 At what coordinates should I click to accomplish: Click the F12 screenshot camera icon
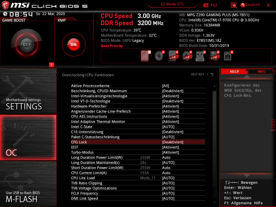[206, 5]
